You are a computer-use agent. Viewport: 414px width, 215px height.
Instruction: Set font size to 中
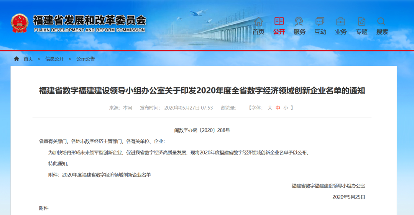pos(278,108)
